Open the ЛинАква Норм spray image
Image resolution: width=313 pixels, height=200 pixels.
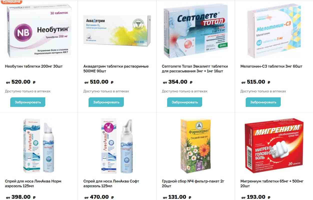coord(39,146)
